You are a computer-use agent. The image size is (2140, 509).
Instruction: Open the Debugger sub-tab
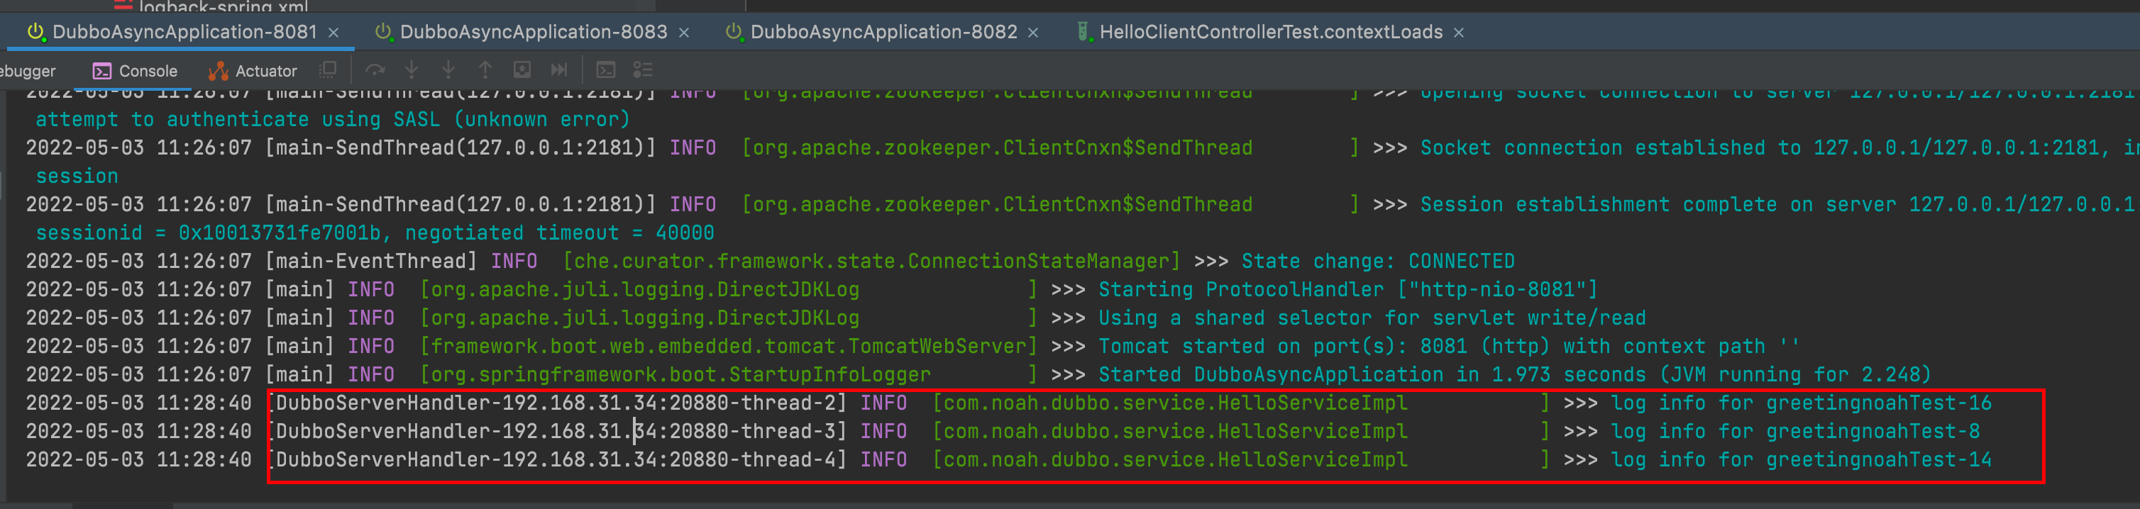coord(28,72)
